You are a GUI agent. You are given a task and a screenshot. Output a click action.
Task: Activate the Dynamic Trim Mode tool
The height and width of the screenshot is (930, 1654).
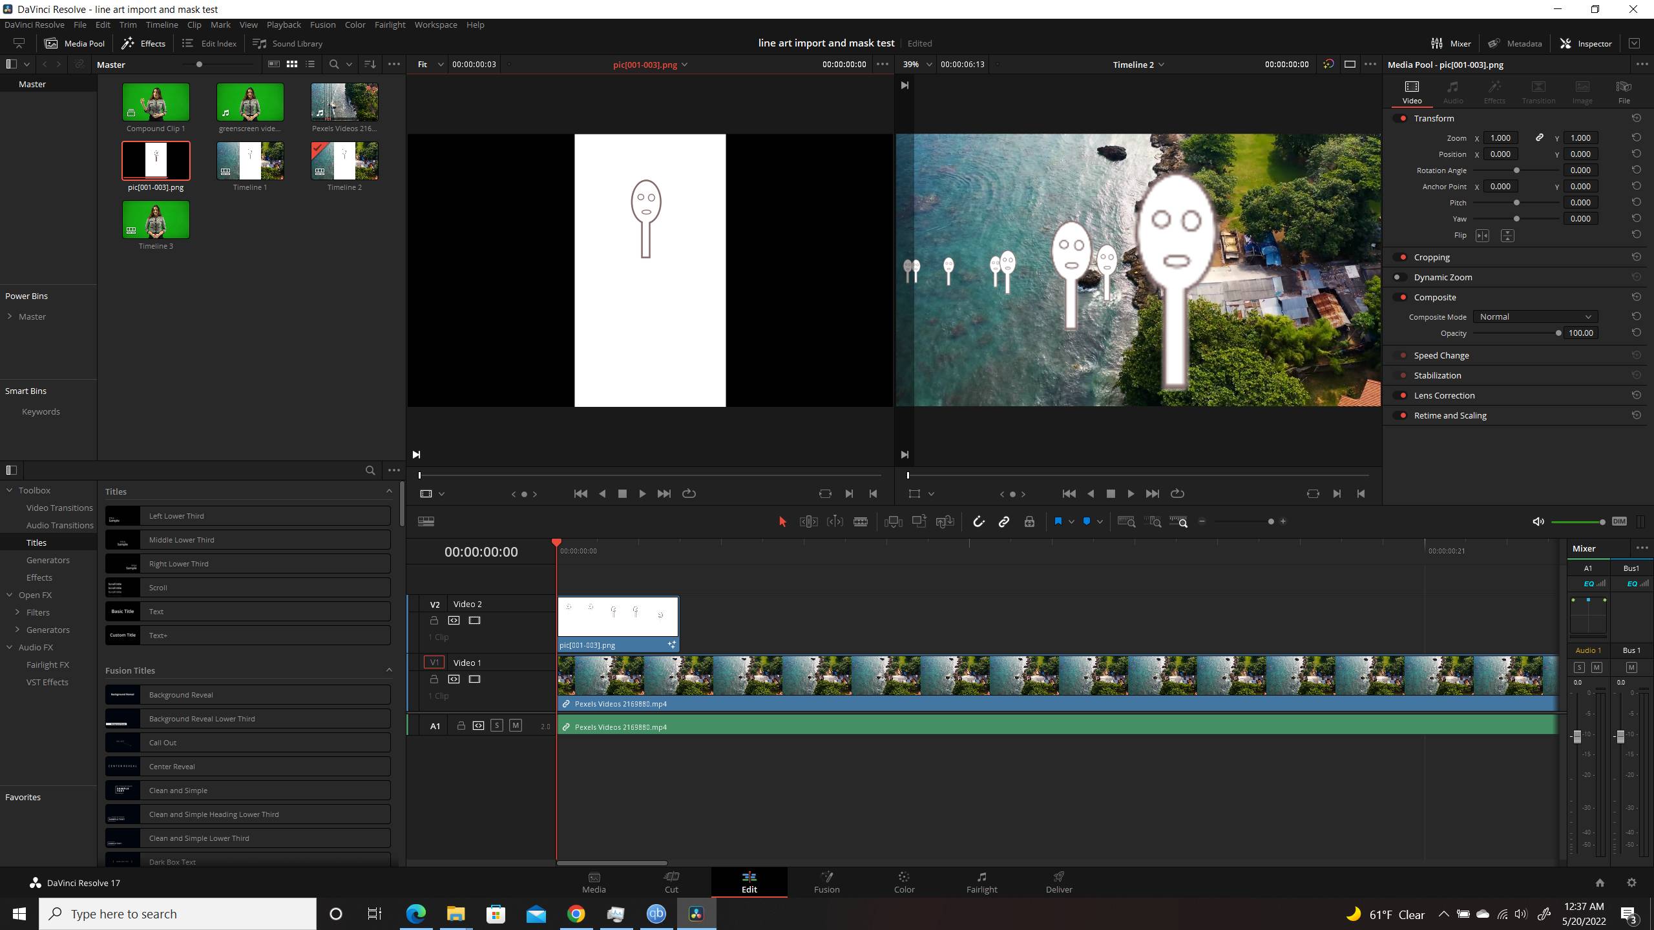(835, 522)
